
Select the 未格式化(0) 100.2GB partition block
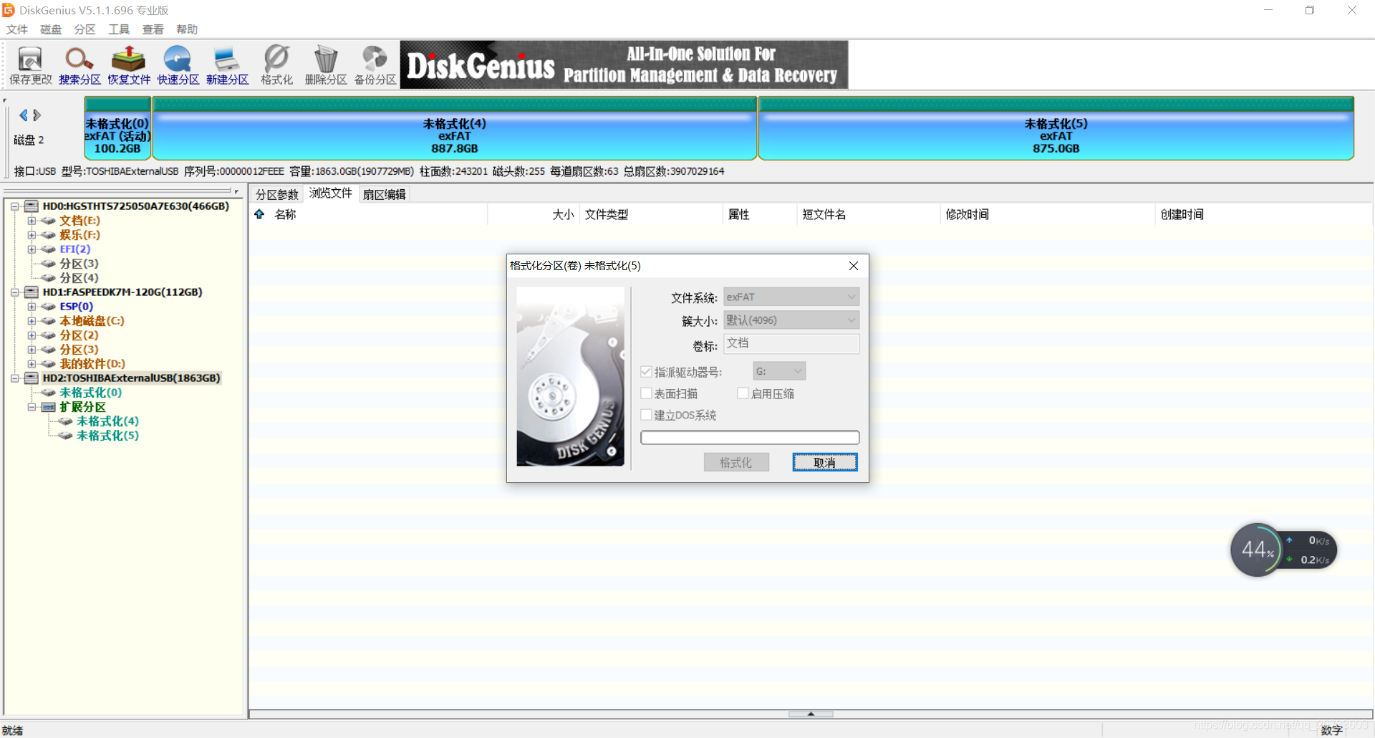click(x=117, y=129)
